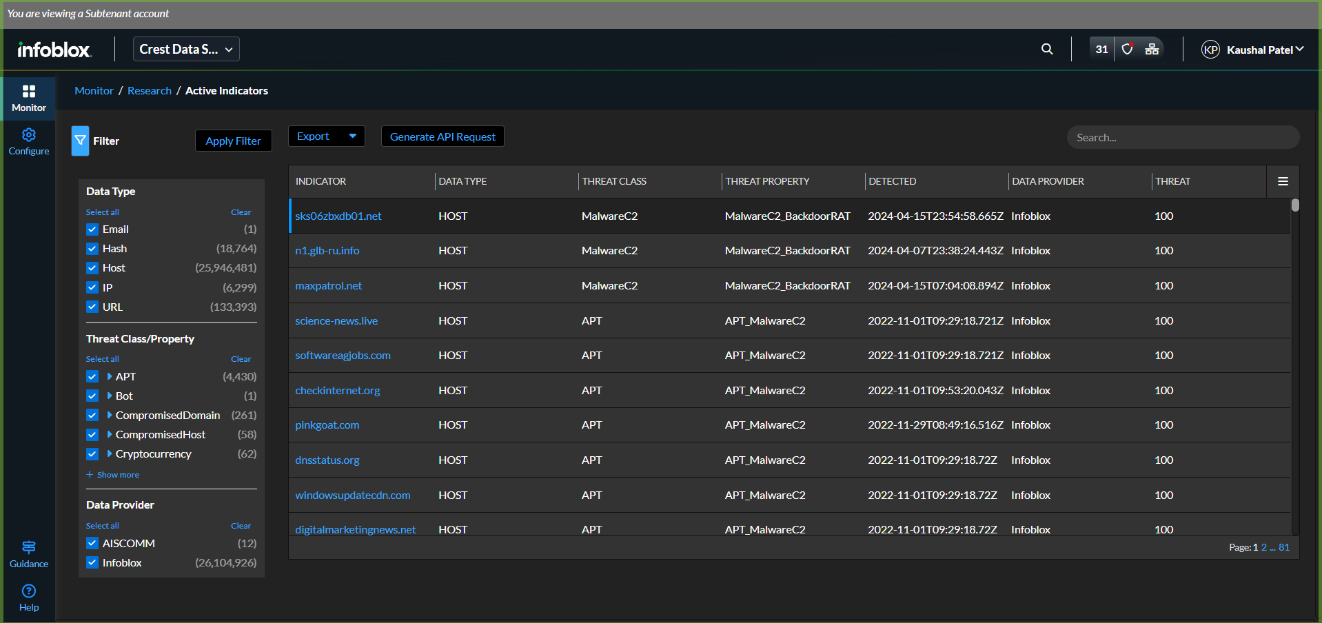Select all Threat Class/Property filters
The image size is (1322, 623).
point(103,359)
